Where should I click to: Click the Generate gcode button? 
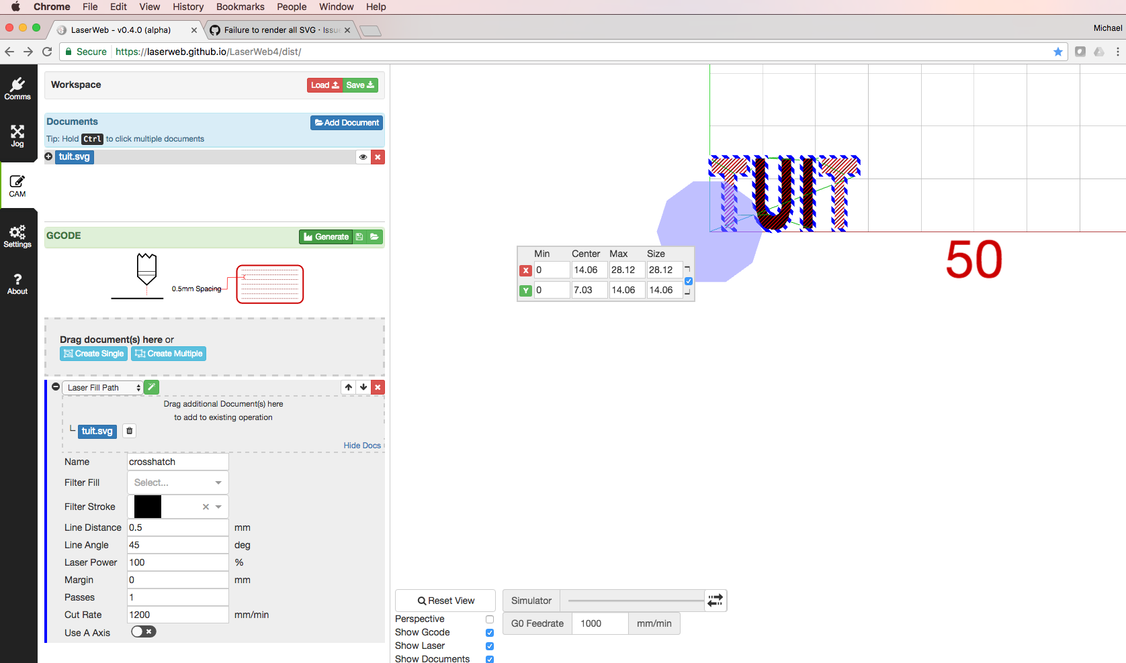click(x=326, y=237)
